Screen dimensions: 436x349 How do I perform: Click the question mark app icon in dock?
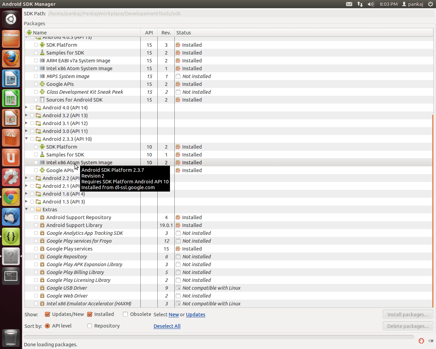point(11,256)
